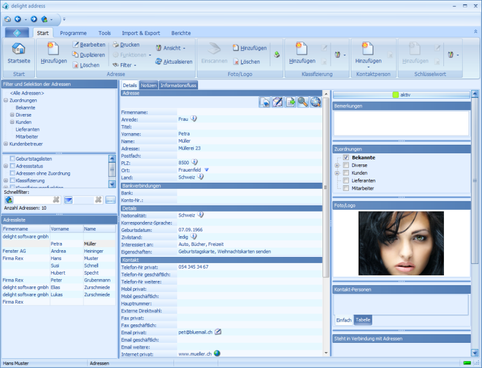The image size is (482, 368).
Task: Tick the Geburtstagslisten filter checkbox
Action: pyautogui.click(x=13, y=158)
